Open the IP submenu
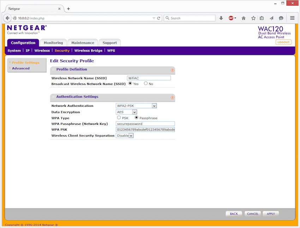Image resolution: width=300 pixels, height=228 pixels. click(x=28, y=51)
